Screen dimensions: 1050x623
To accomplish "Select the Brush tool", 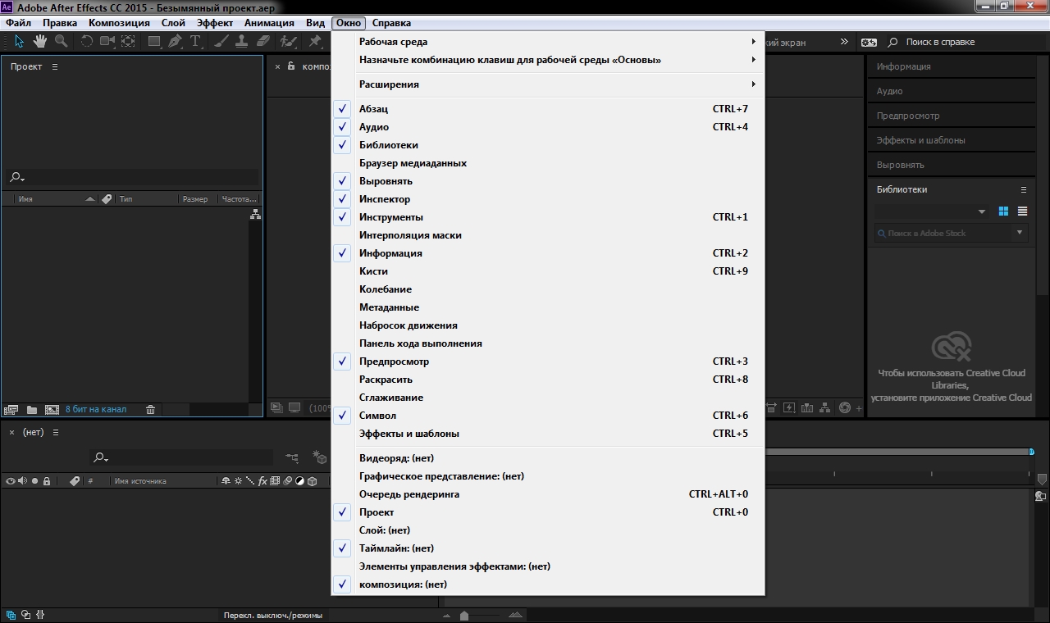I will [x=222, y=41].
